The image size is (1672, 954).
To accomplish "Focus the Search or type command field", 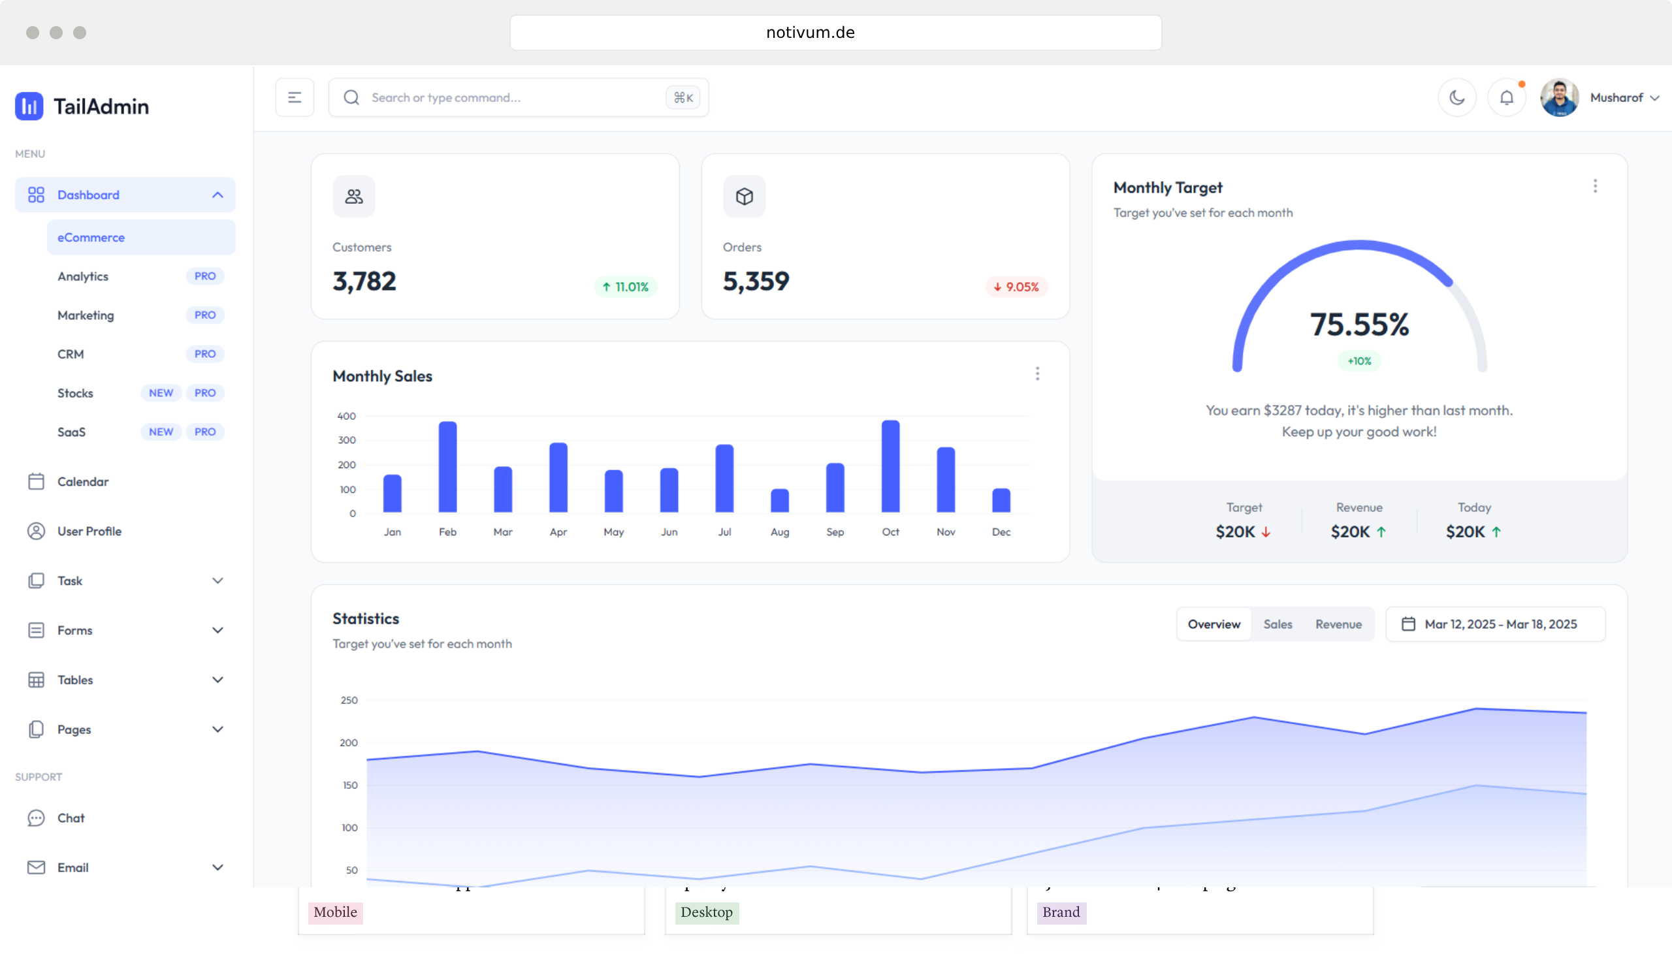I will tap(518, 98).
